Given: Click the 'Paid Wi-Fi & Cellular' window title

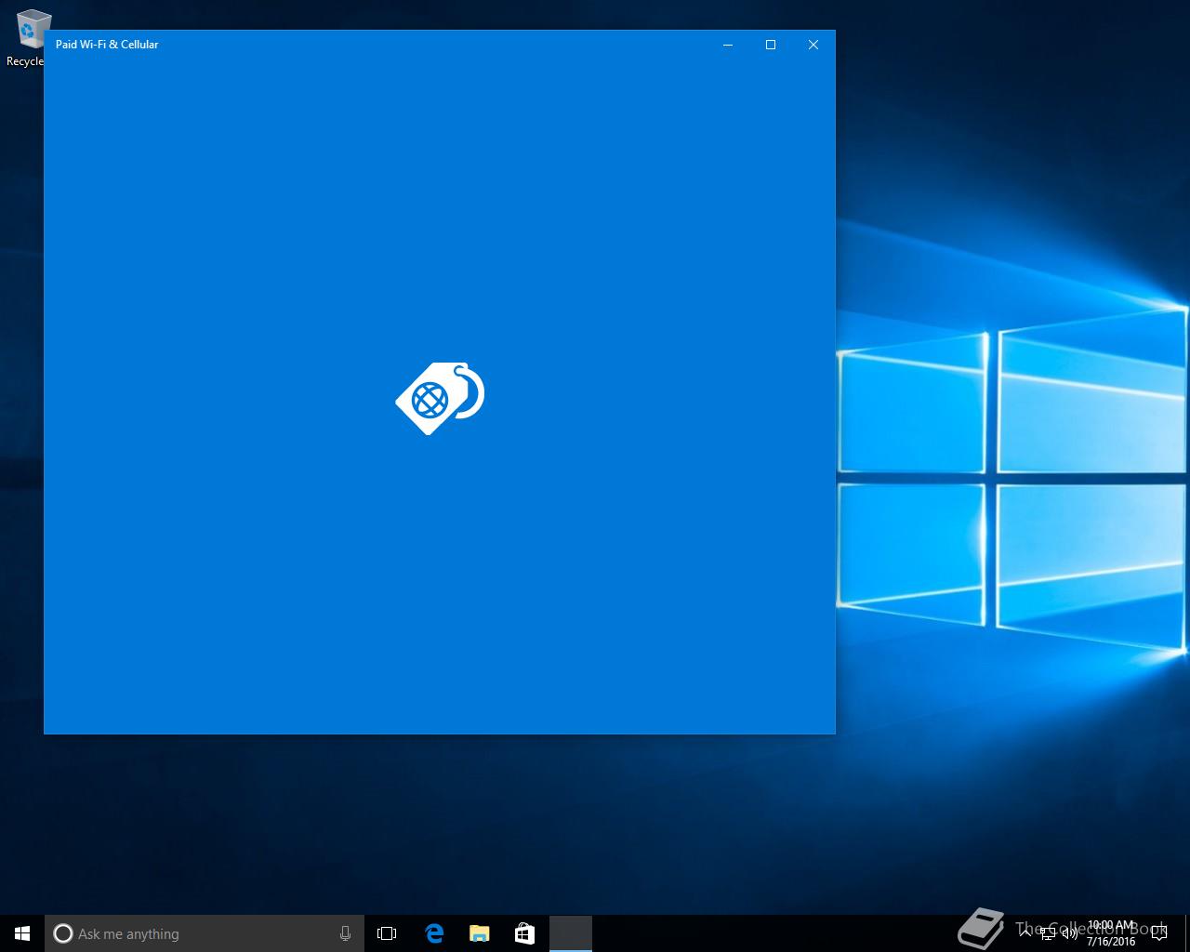Looking at the screenshot, I should click(107, 45).
